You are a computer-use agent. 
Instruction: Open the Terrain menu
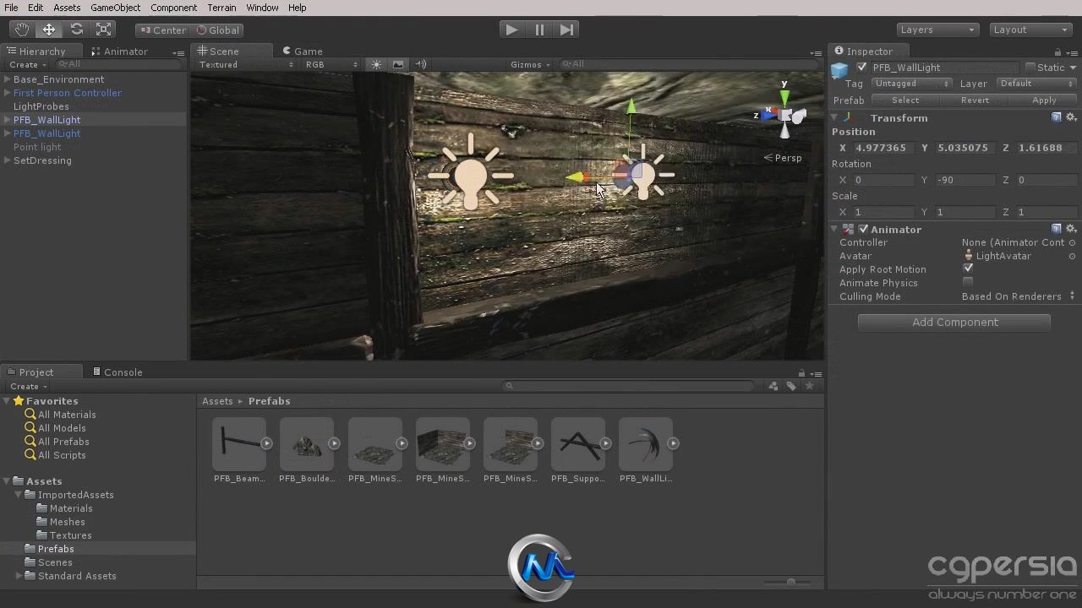[221, 8]
